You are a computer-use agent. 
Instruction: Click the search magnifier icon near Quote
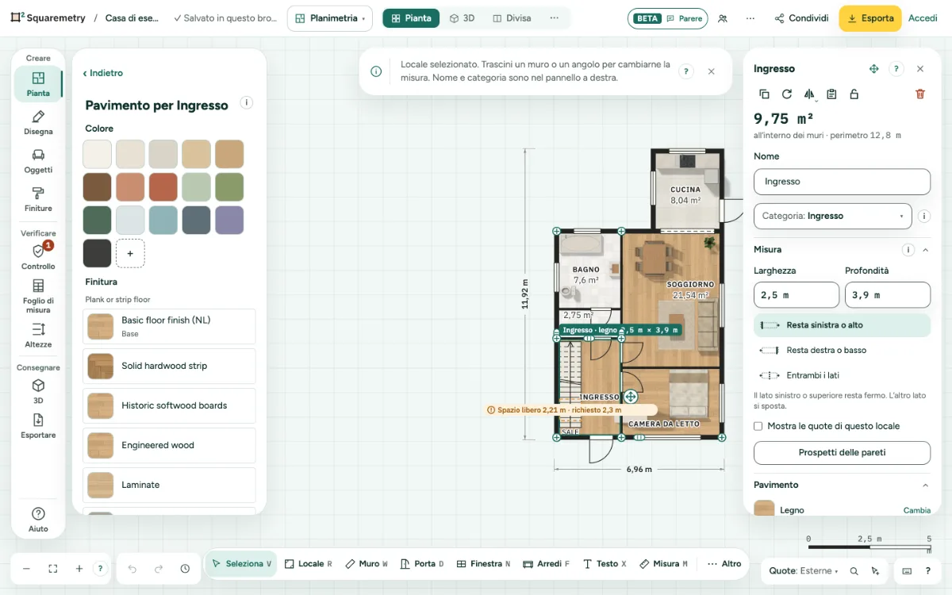854,571
